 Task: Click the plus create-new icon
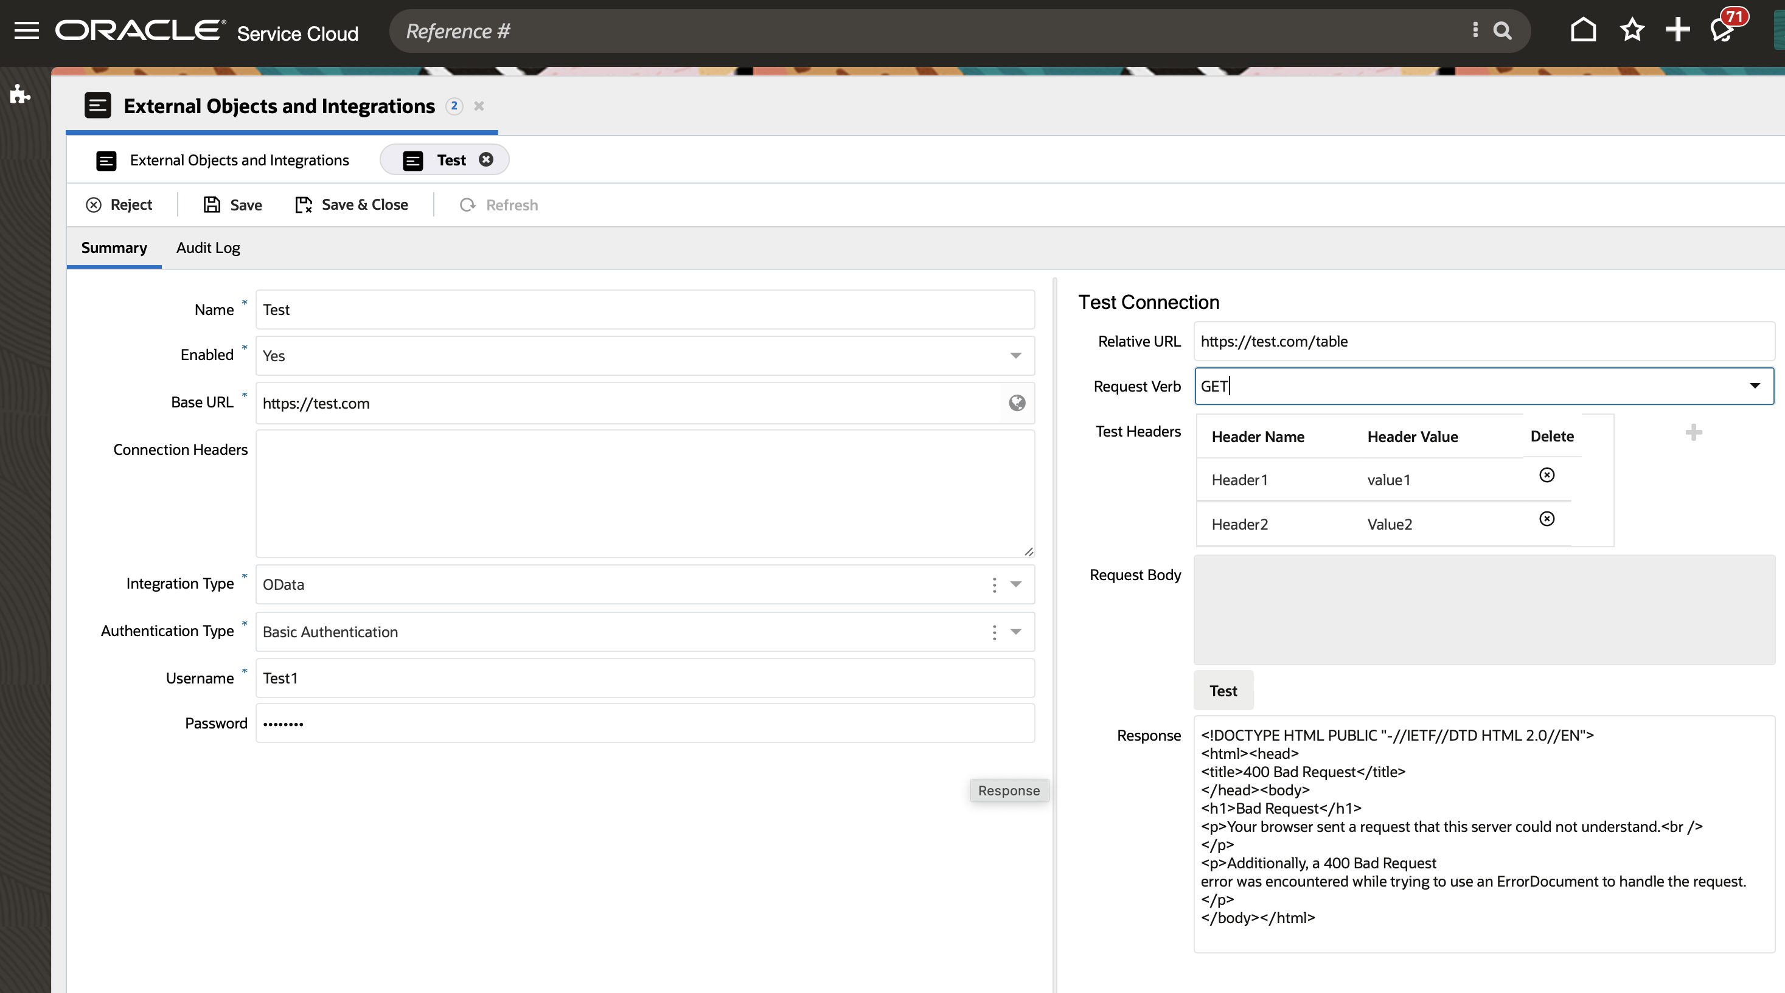(1677, 30)
